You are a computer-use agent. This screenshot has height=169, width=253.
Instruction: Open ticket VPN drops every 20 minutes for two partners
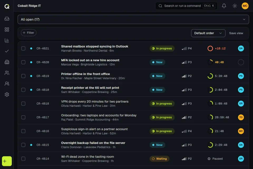[95, 102]
